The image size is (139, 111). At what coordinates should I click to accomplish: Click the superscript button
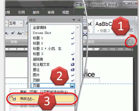point(13,33)
